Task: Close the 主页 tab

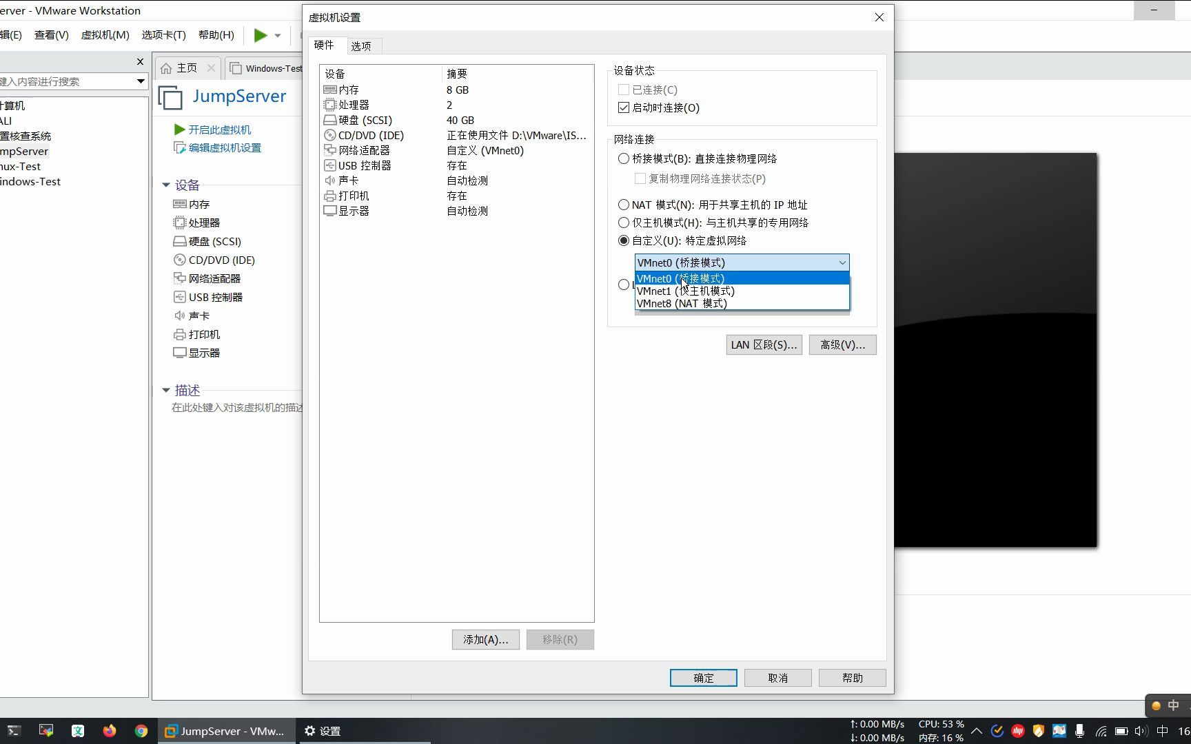Action: coord(211,68)
